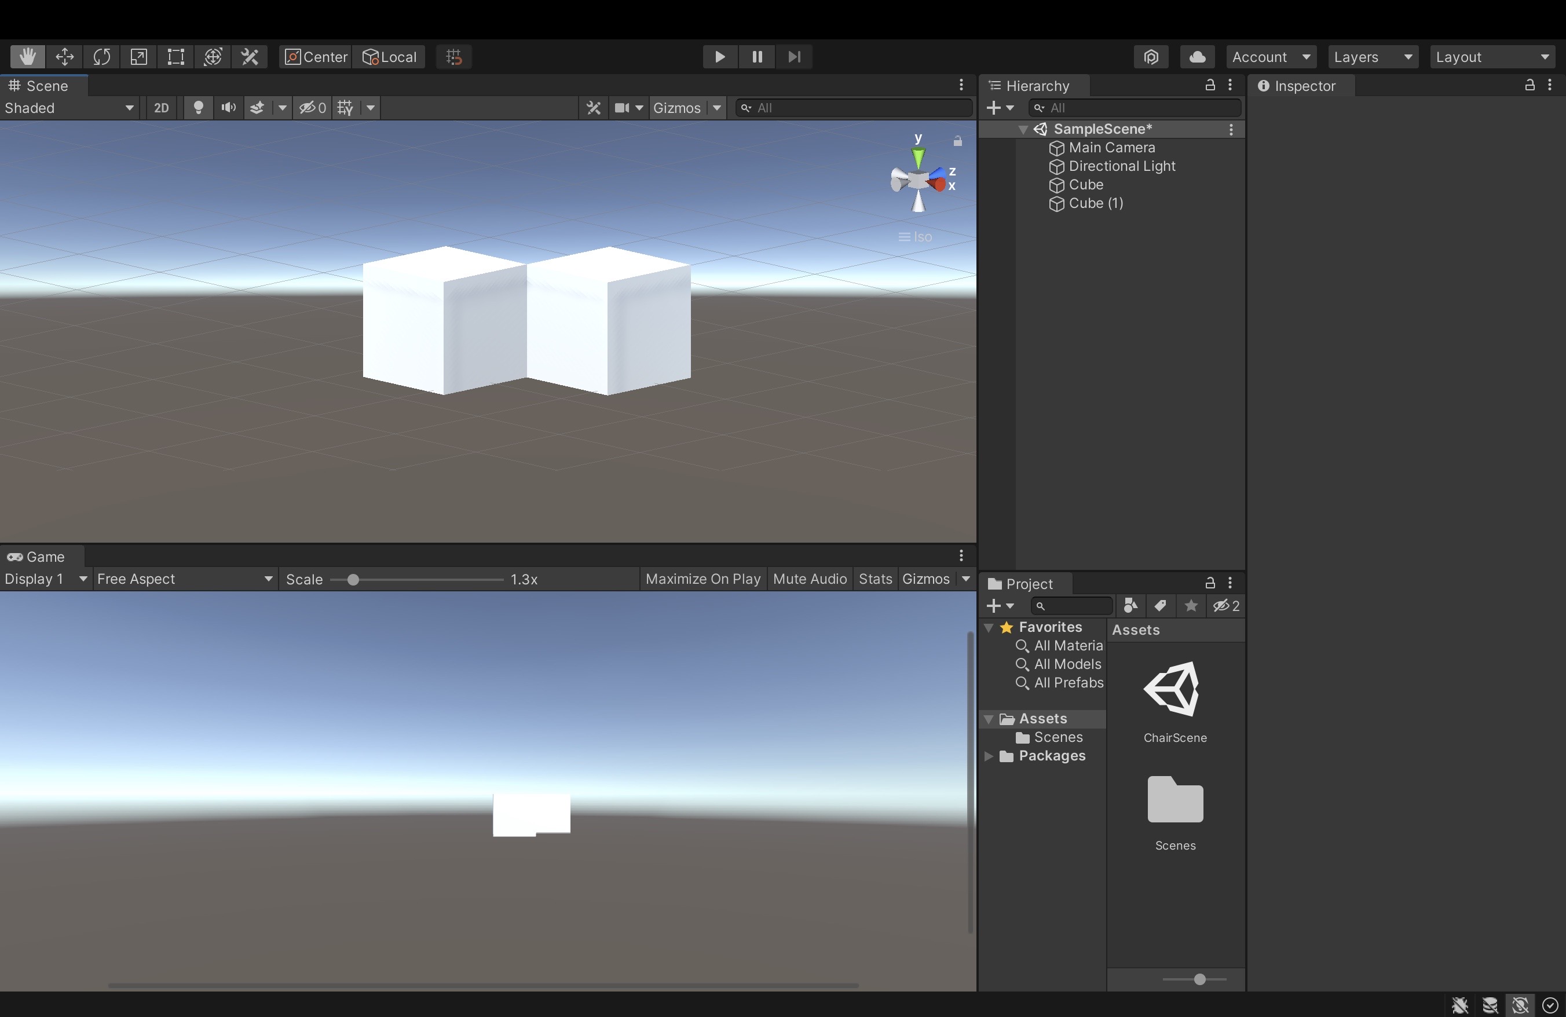
Task: Toggle scene lighting bulb icon
Action: point(198,108)
